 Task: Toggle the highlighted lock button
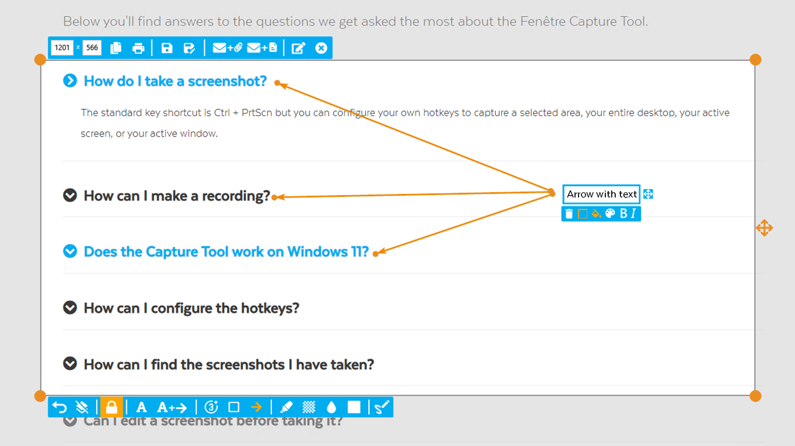pos(112,407)
